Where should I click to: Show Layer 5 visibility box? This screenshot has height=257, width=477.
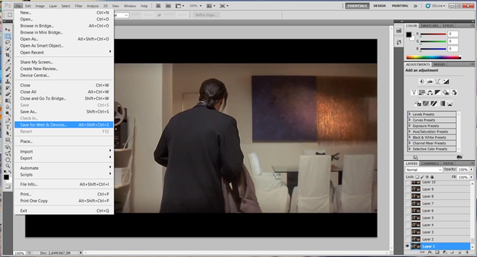click(x=407, y=218)
